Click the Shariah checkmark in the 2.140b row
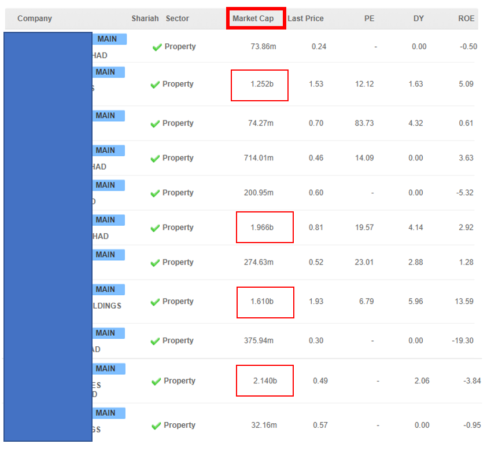 click(x=156, y=382)
